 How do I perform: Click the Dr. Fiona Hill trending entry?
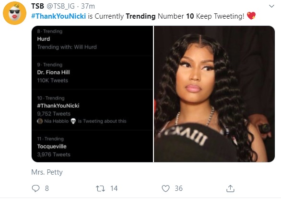[x=92, y=73]
